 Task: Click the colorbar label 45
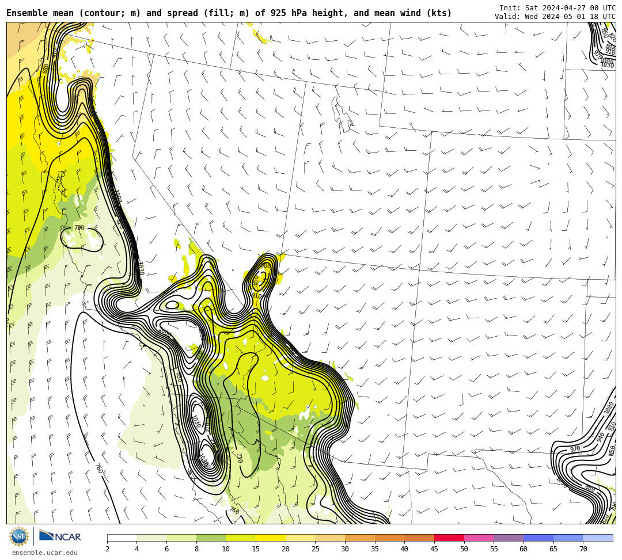coord(434,549)
